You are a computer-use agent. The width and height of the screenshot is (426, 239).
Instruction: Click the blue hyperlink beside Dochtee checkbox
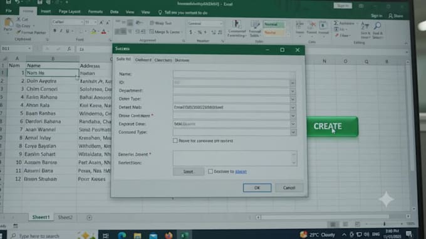pyautogui.click(x=241, y=172)
